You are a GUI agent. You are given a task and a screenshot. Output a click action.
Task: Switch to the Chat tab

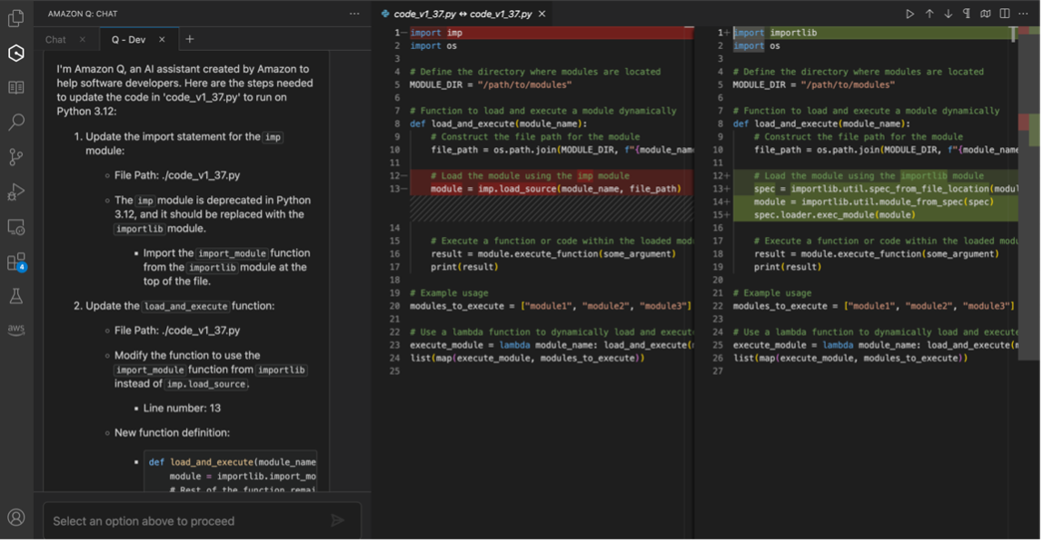pyautogui.click(x=55, y=39)
